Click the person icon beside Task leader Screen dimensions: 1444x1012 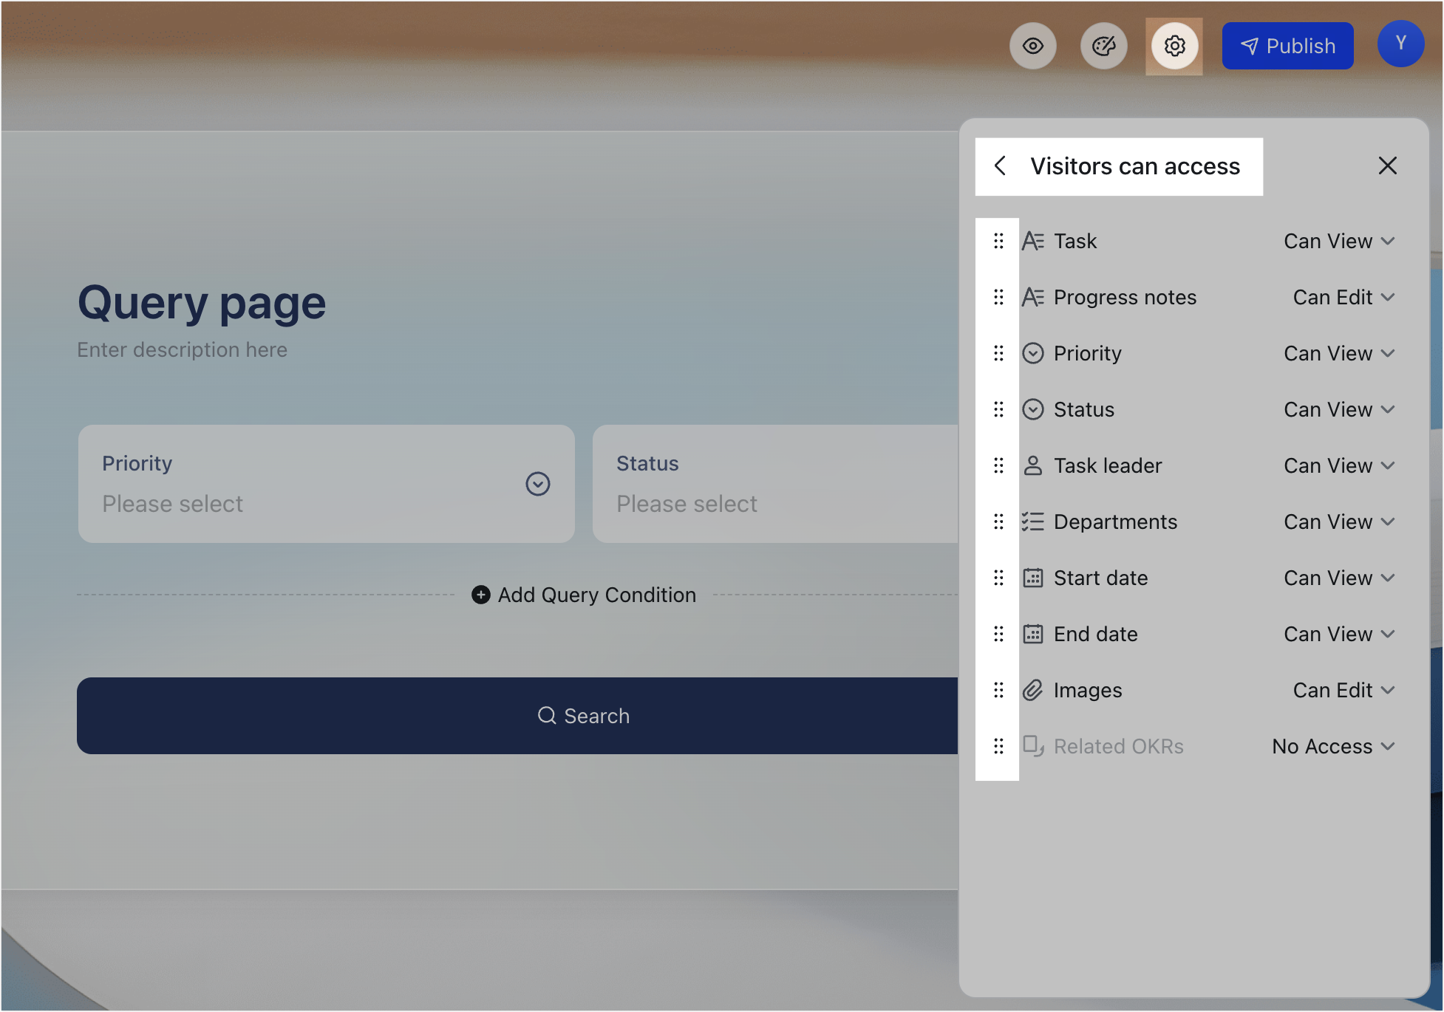1033,465
